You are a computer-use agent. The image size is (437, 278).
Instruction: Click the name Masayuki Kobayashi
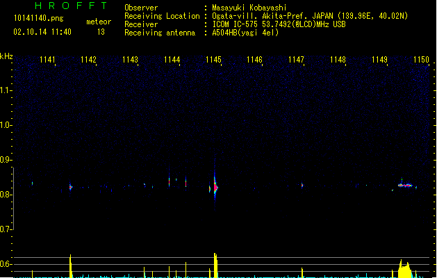(249, 8)
